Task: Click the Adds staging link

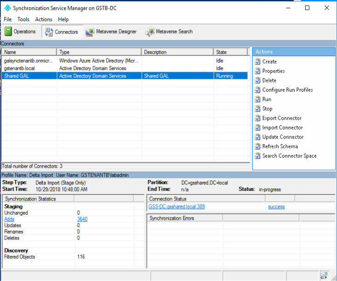Action: pyautogui.click(x=9, y=219)
